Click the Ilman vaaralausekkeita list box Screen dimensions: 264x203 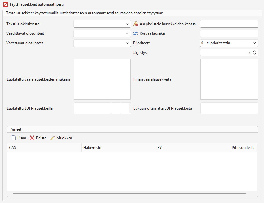[229, 79]
